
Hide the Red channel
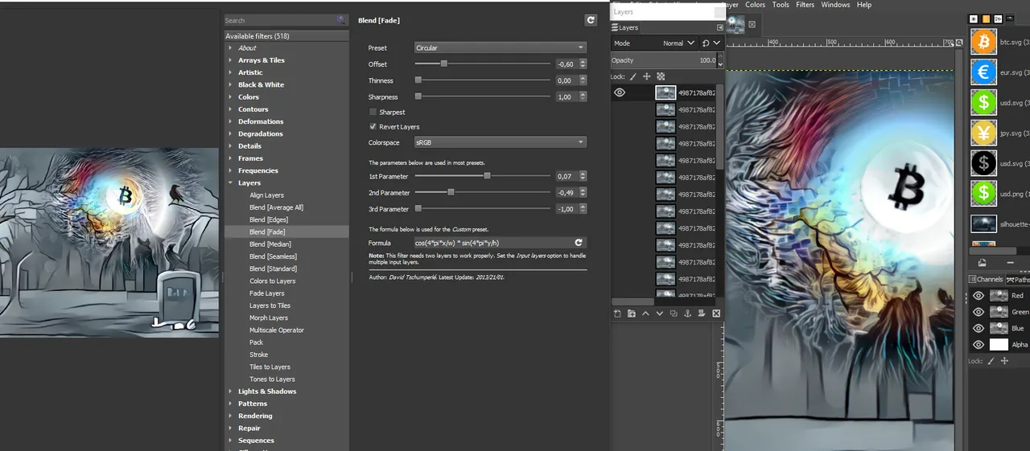tap(978, 295)
